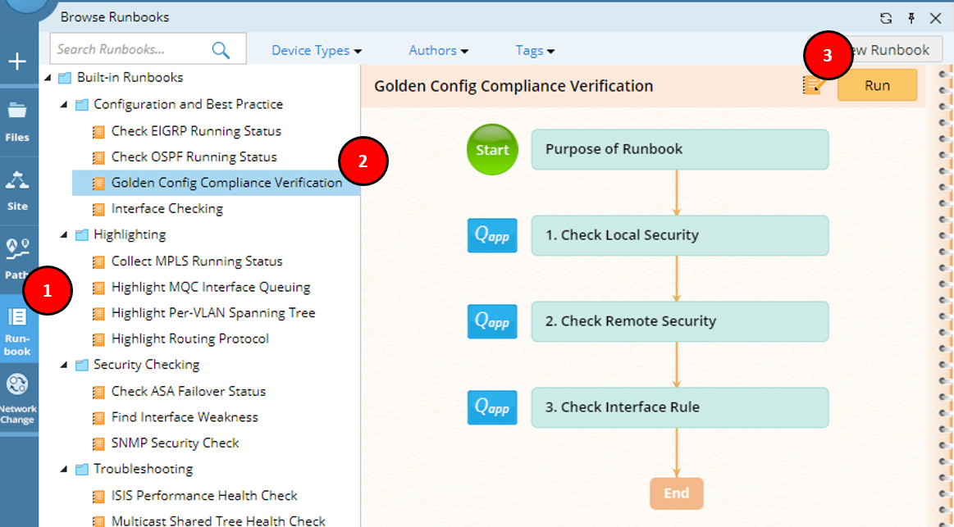Click runbook icon of SNMP Security Check
954x527 pixels.
[x=98, y=443]
